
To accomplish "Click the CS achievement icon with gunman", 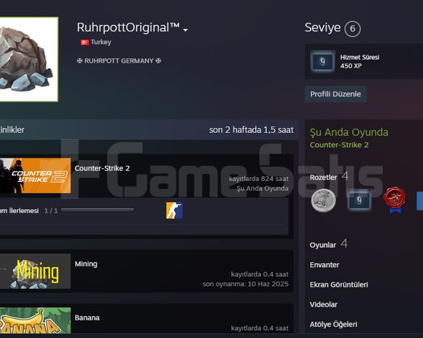I will tap(174, 210).
